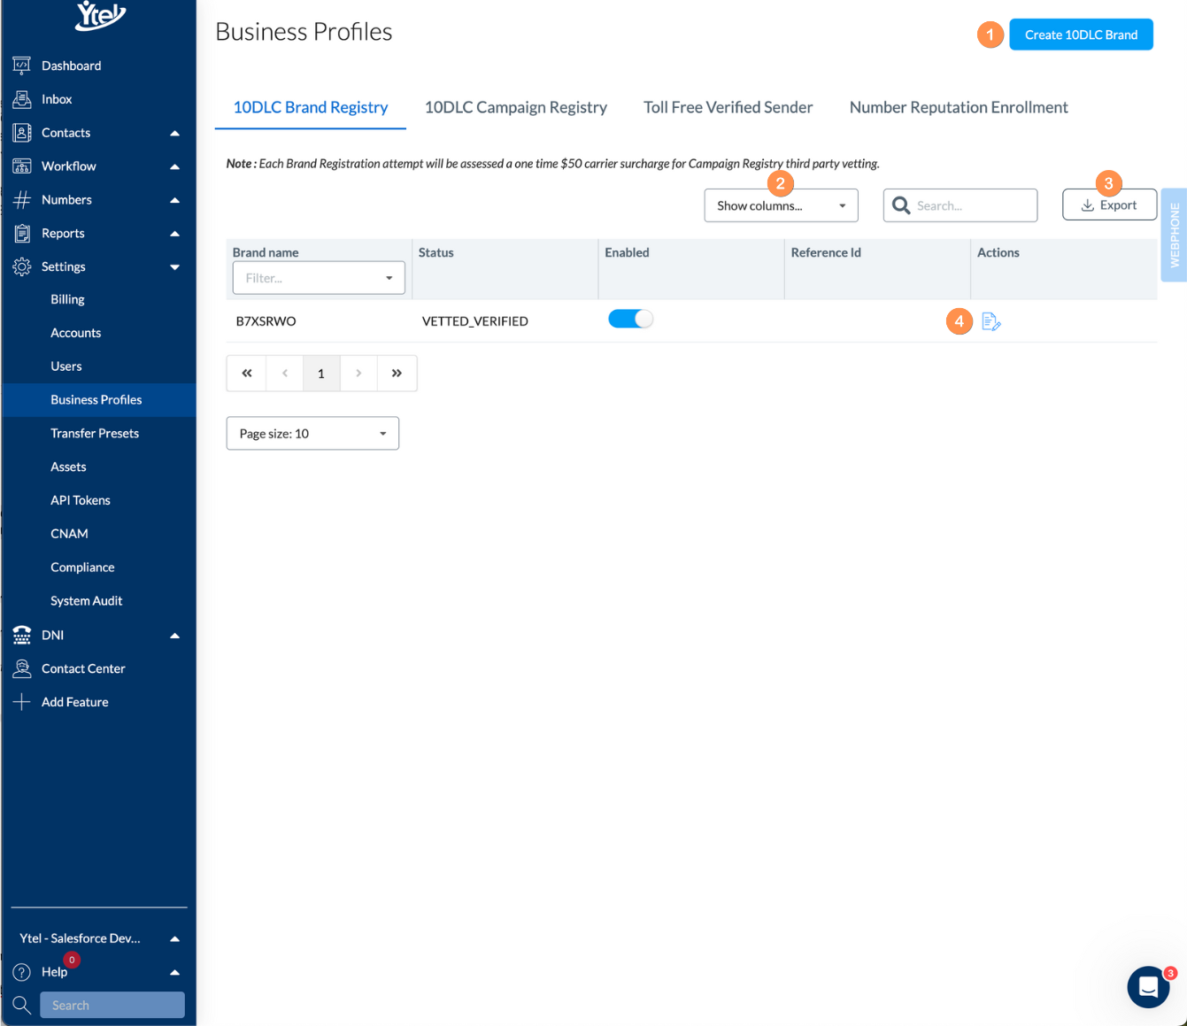The height and width of the screenshot is (1026, 1187).
Task: Select the Workflow icon in sidebar
Action: (x=22, y=166)
